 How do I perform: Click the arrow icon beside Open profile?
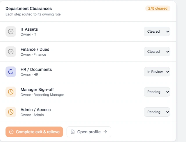tap(105, 132)
